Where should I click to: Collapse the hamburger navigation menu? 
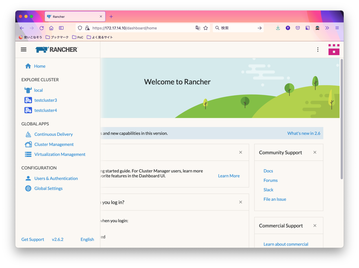[x=24, y=50]
